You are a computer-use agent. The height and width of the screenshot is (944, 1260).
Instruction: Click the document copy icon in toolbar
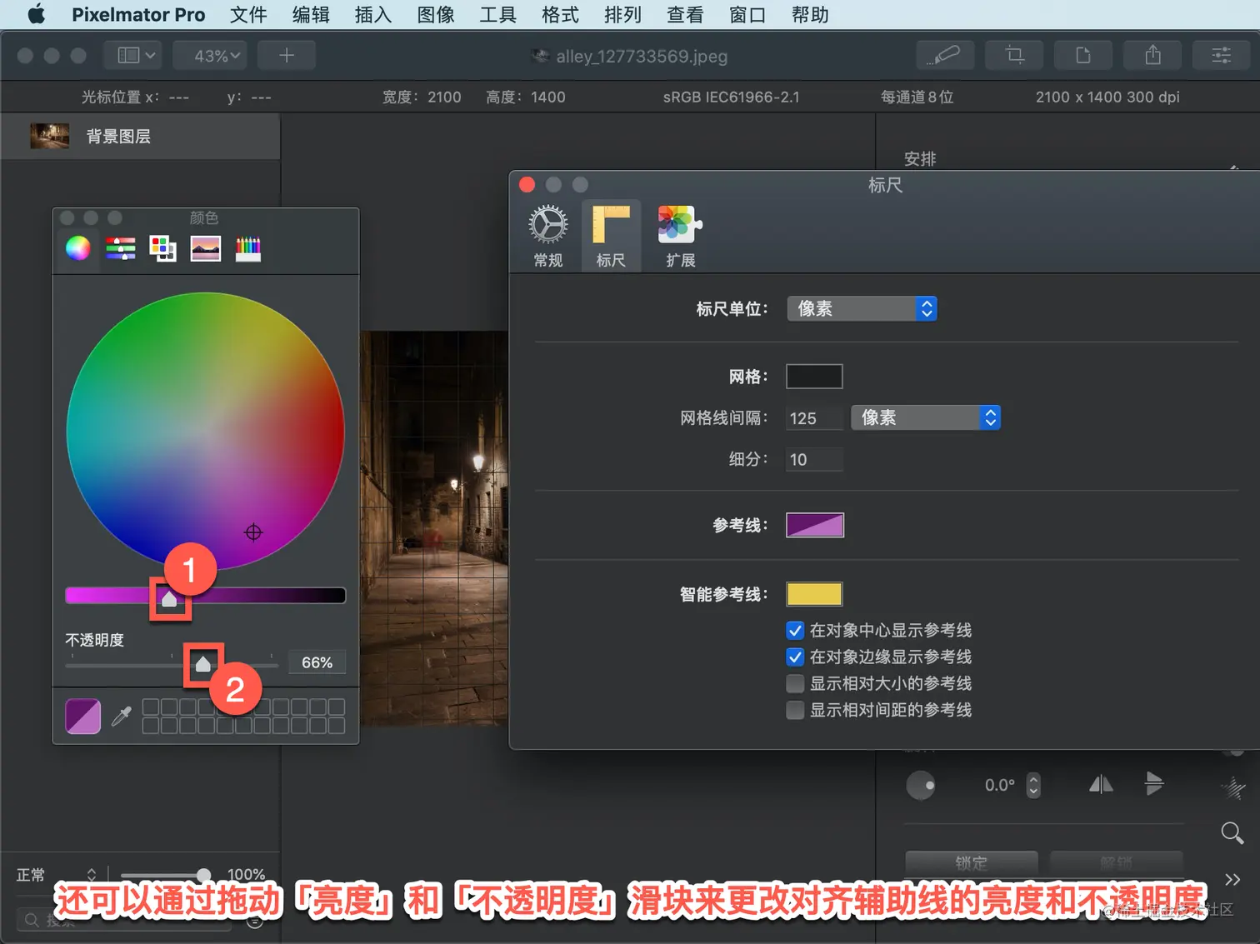(1083, 56)
